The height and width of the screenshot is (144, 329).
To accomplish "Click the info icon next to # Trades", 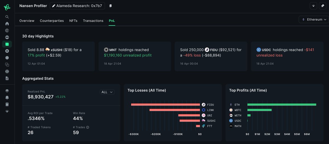I will [x=87, y=127].
